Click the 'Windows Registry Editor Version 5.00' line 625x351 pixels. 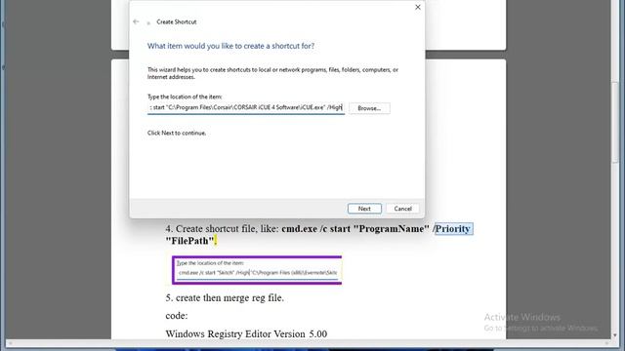coord(246,333)
